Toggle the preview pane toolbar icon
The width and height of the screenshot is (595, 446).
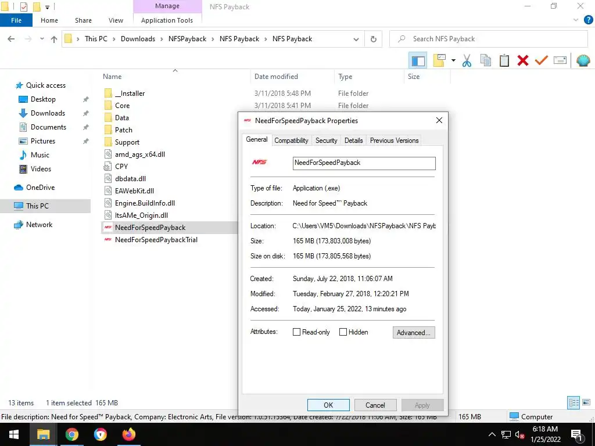pos(418,60)
